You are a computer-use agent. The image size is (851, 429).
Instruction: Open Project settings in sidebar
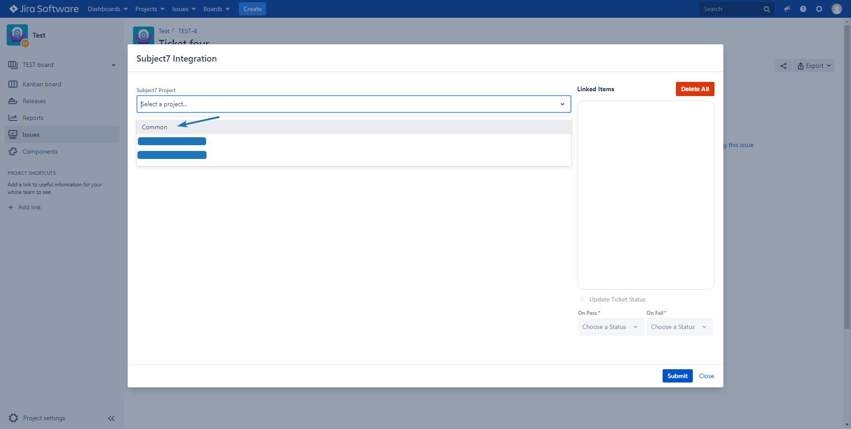pos(44,418)
